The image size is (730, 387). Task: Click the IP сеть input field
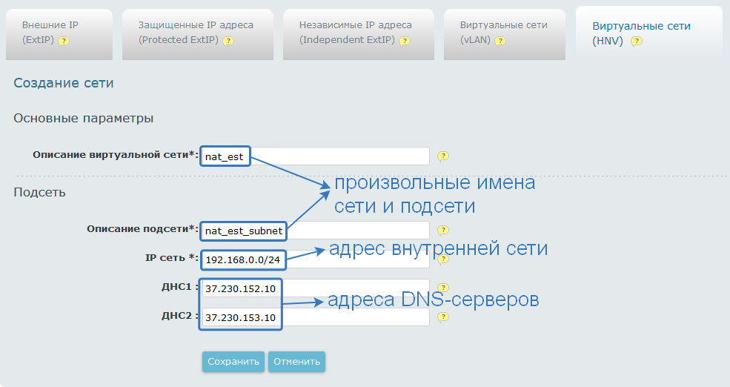(x=356, y=259)
